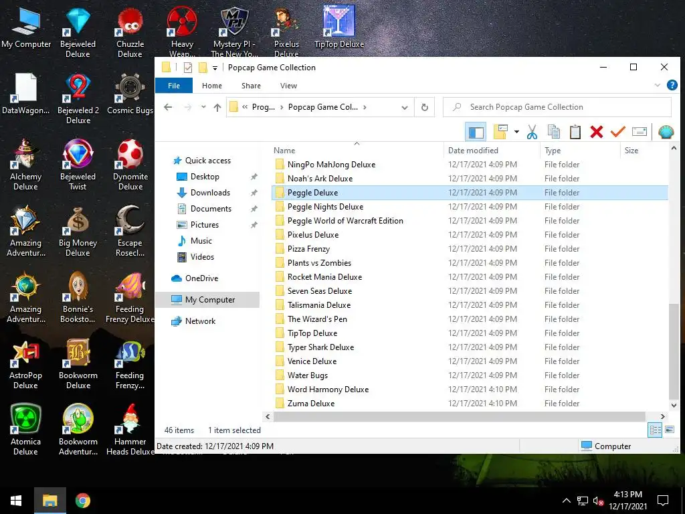Click the orange checkmark toolbar icon
The image size is (685, 514).
click(617, 132)
